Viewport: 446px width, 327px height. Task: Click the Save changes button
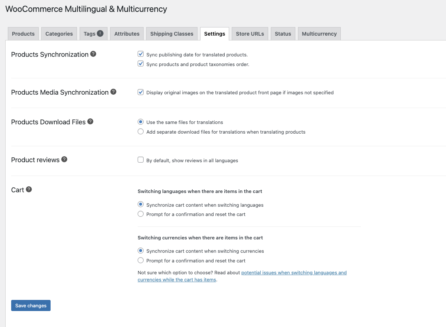coord(31,305)
